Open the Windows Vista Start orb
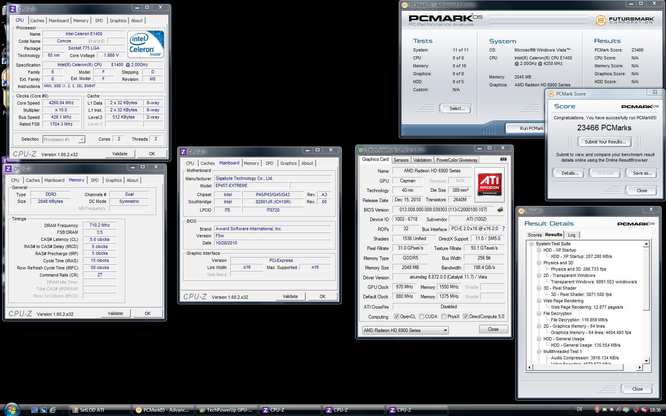666x416 pixels. 11,410
